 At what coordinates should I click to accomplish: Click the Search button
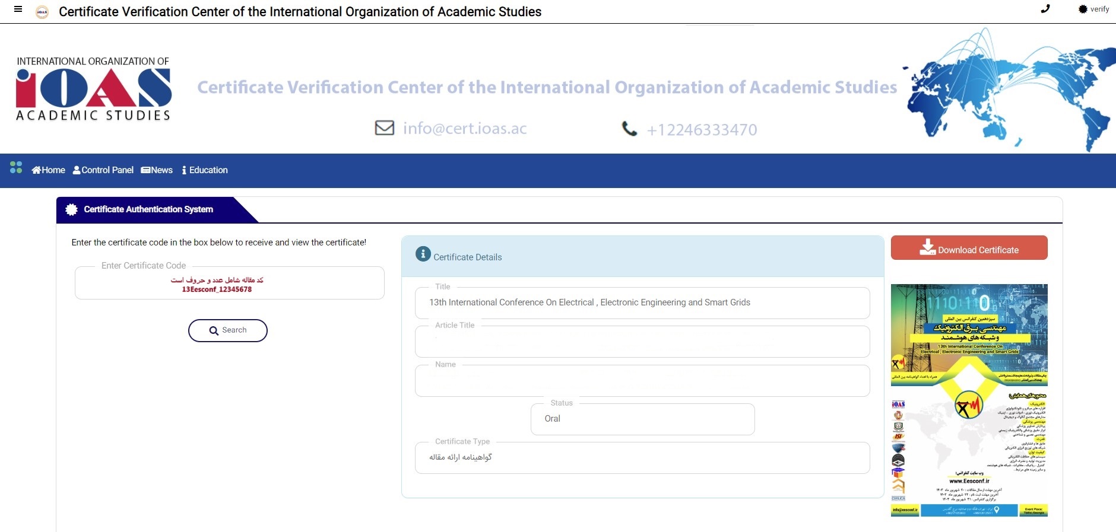tap(228, 330)
